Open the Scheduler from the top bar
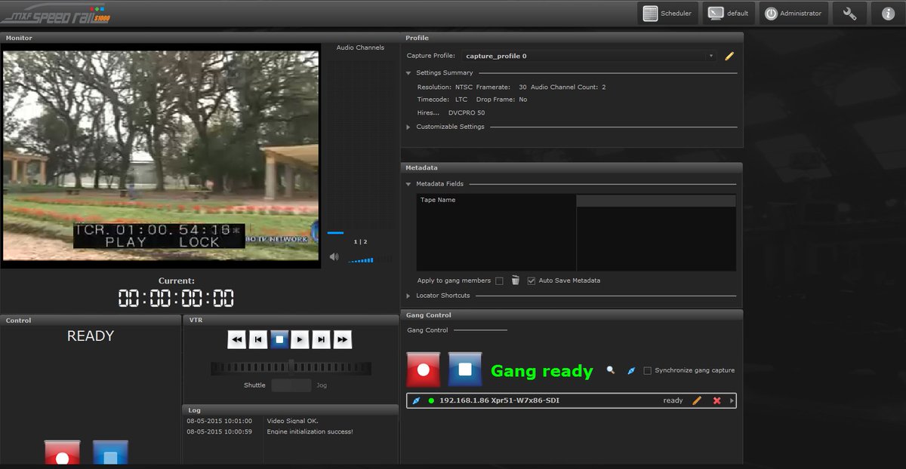This screenshot has height=469, width=906. coord(668,14)
